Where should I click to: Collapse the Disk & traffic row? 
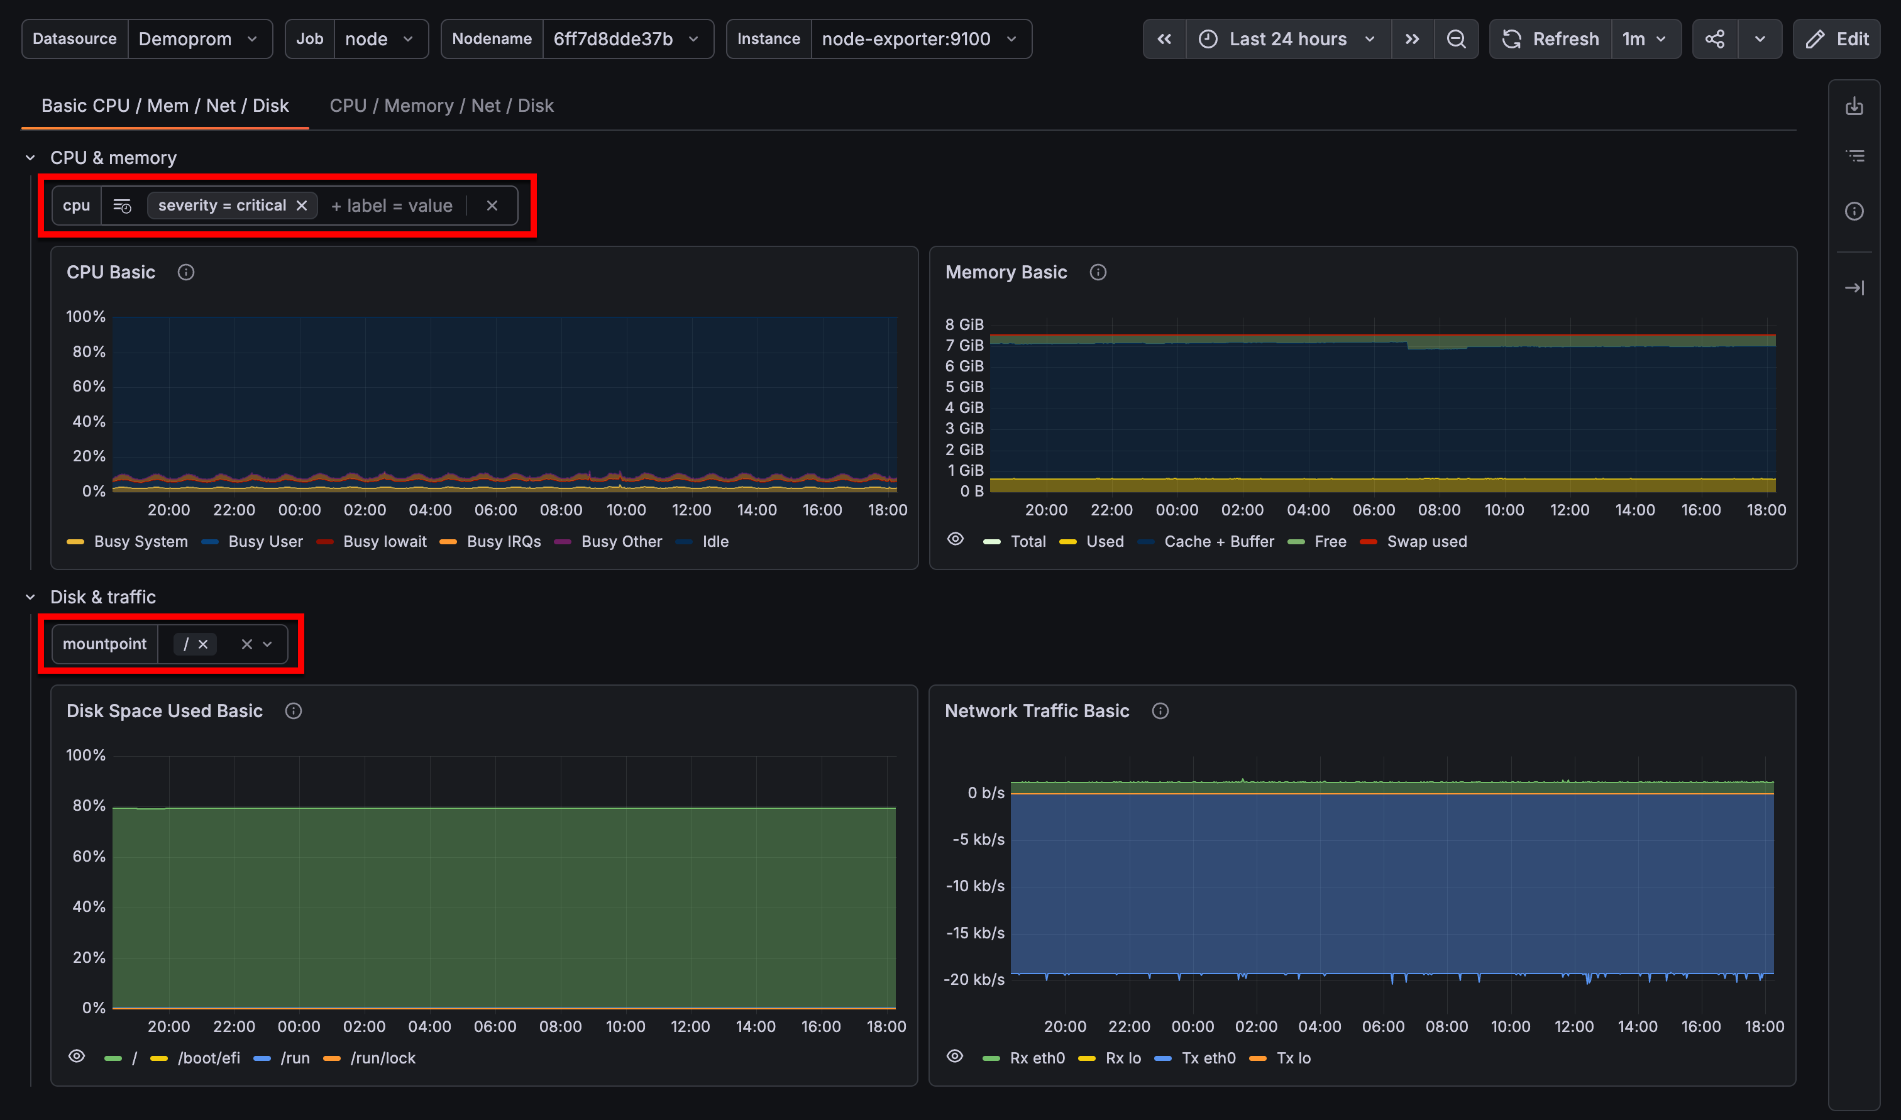[30, 597]
